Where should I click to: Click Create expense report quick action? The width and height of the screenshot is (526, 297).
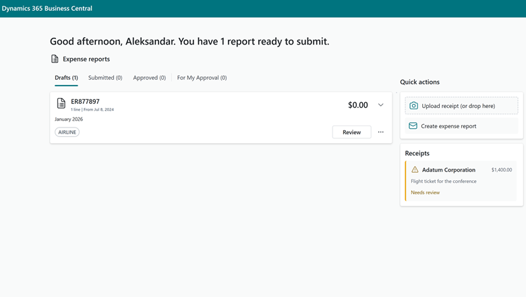click(x=461, y=126)
